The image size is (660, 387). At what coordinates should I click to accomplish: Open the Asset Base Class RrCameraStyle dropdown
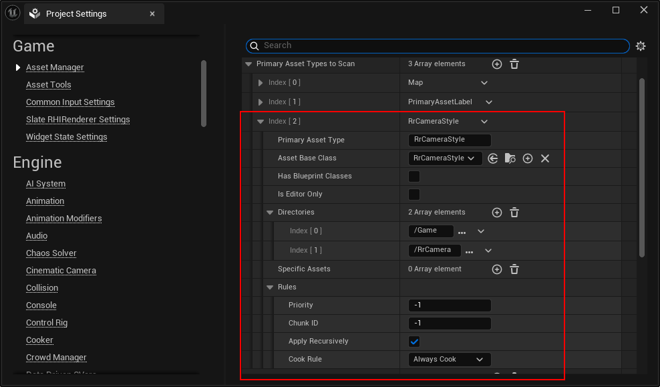(x=445, y=158)
